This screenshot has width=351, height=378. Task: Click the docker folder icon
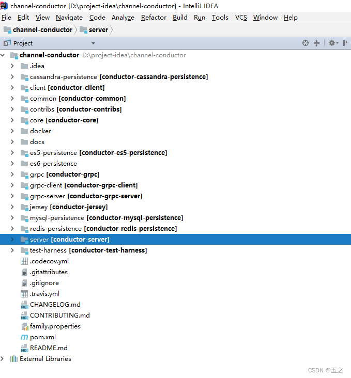[x=24, y=131]
